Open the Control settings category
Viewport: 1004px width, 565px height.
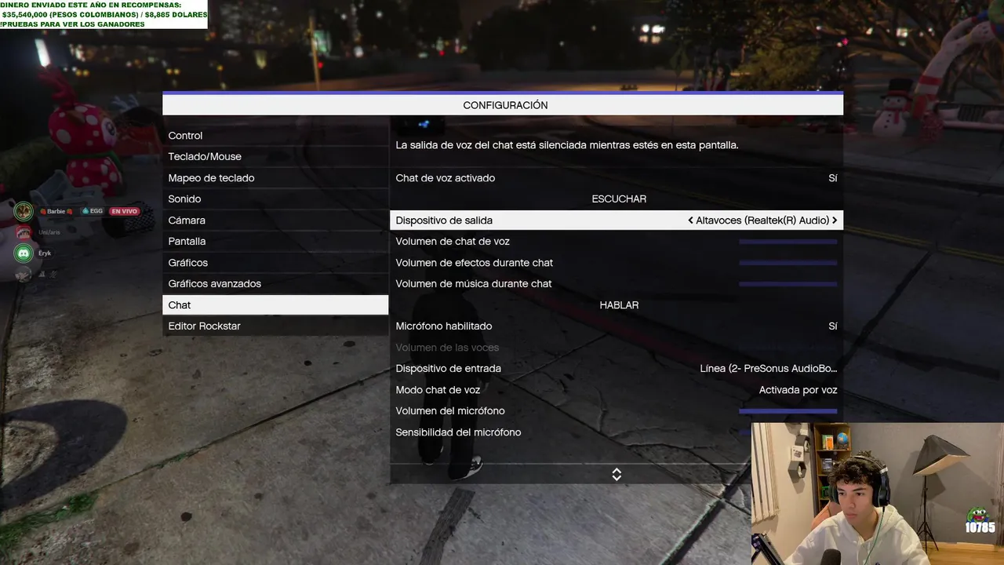[x=275, y=136]
